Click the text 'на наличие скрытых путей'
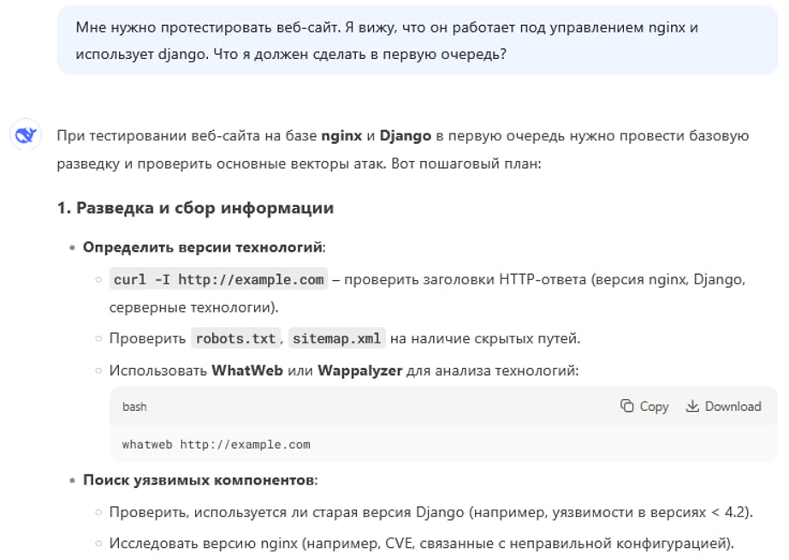The width and height of the screenshot is (789, 560). pyautogui.click(x=485, y=338)
